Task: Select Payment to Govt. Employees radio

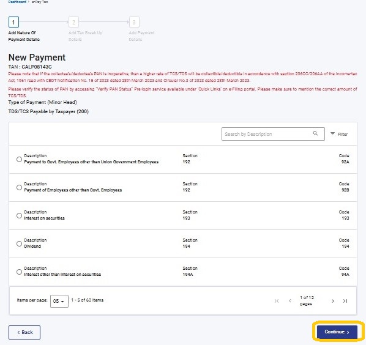Action: click(x=19, y=159)
